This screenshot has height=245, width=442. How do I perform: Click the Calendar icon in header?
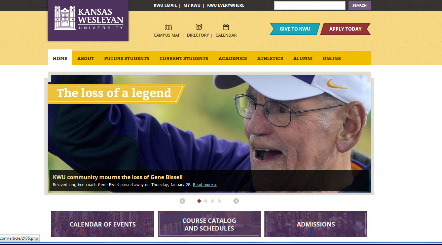tap(226, 27)
